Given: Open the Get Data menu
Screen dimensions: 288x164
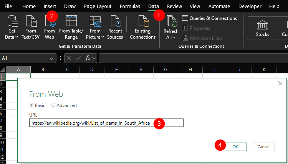Looking at the screenshot, I should pyautogui.click(x=12, y=27).
